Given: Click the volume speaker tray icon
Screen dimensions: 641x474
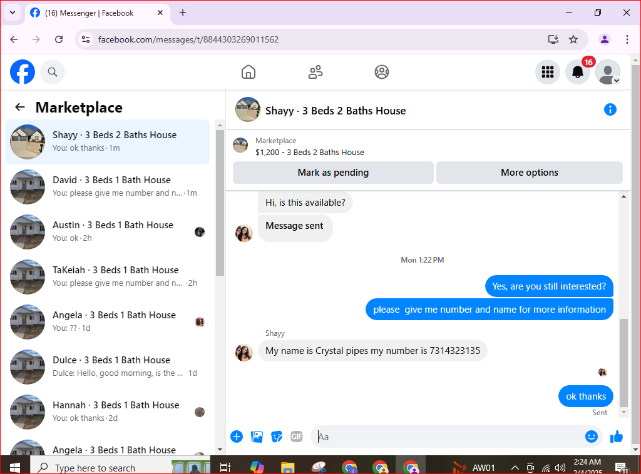Looking at the screenshot, I should pos(560,468).
